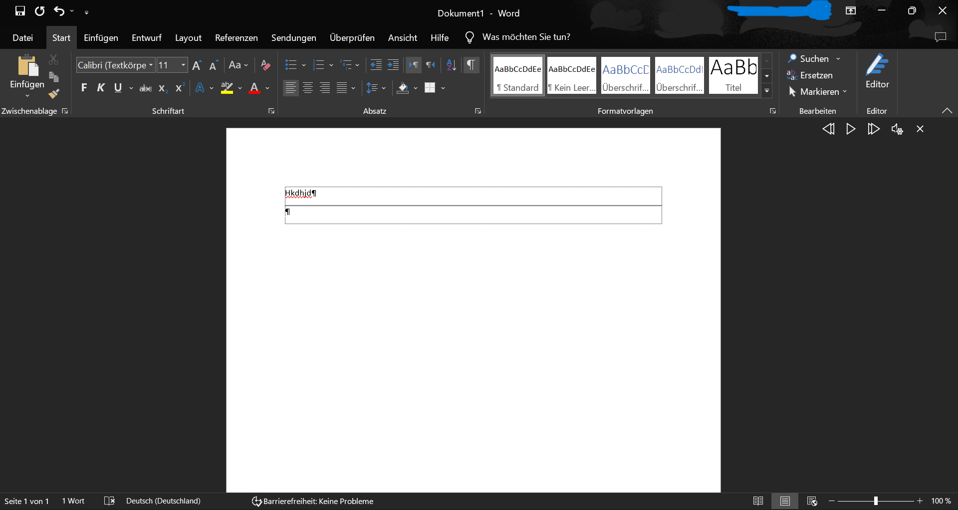Expand the styles gallery more arrow
This screenshot has width=958, height=510.
click(x=767, y=91)
